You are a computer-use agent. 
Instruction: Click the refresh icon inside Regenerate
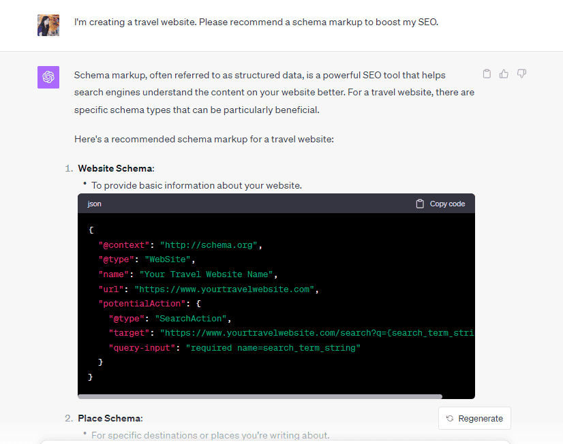click(450, 418)
